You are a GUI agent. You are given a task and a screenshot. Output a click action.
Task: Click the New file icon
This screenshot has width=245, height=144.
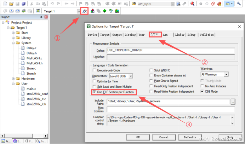click(x=5, y=4)
